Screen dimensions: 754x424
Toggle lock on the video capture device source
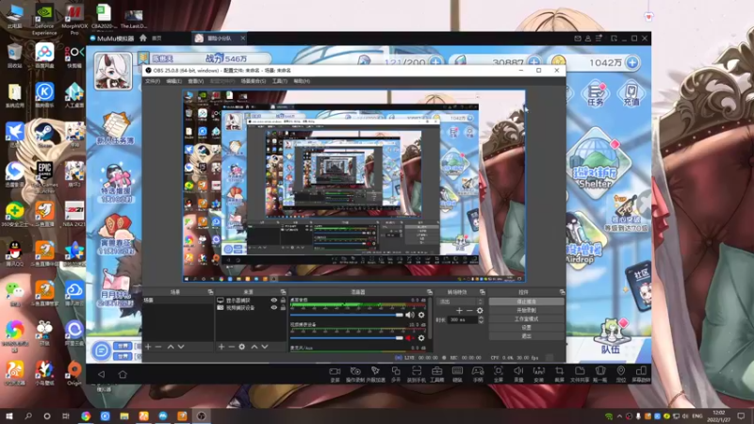pyautogui.click(x=283, y=308)
